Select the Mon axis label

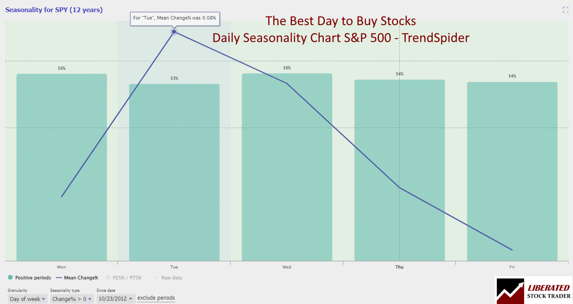pos(61,267)
